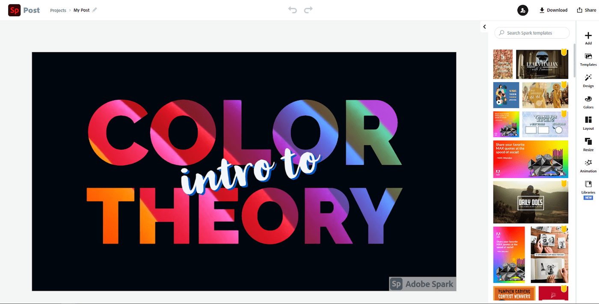The height and width of the screenshot is (304, 599).
Task: Open the Animation panel
Action: tap(588, 166)
